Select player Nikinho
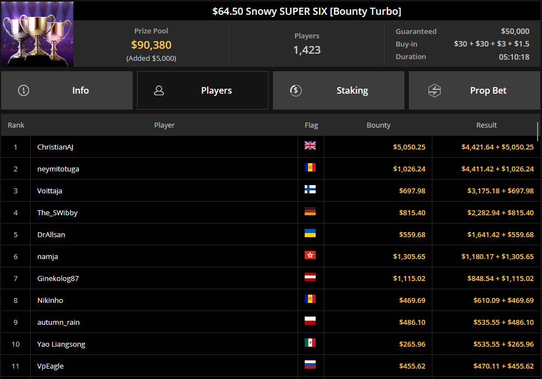542x379 pixels. (x=50, y=300)
